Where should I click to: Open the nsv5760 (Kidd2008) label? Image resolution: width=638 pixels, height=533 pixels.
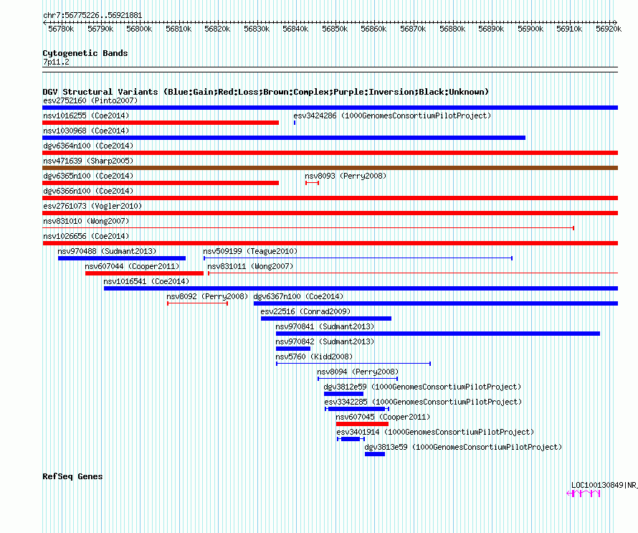tap(314, 357)
